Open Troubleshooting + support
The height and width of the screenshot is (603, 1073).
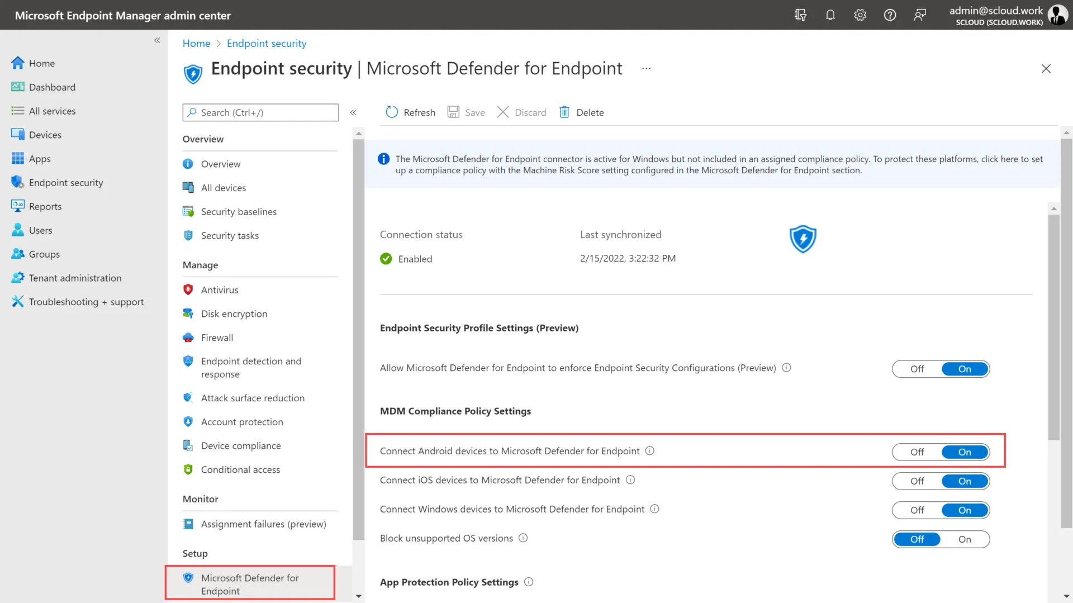[x=77, y=302]
